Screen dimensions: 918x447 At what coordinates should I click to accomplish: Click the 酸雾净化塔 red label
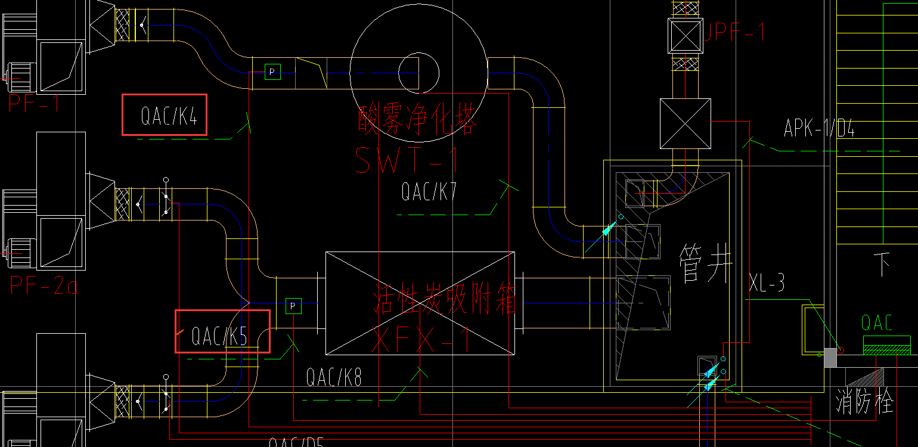[418, 119]
